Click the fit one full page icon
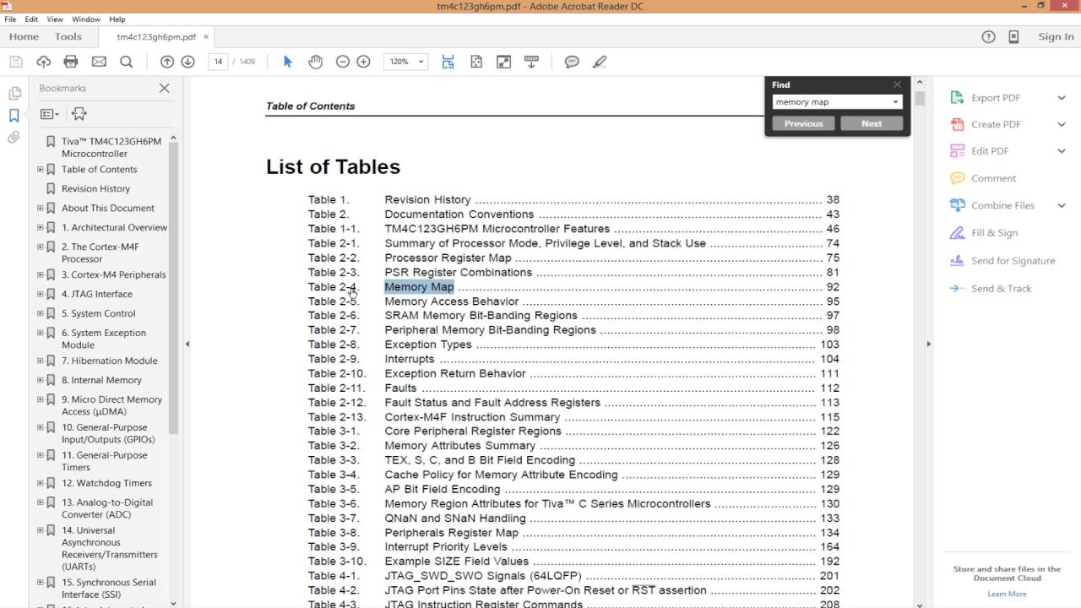The image size is (1081, 608). pos(476,62)
